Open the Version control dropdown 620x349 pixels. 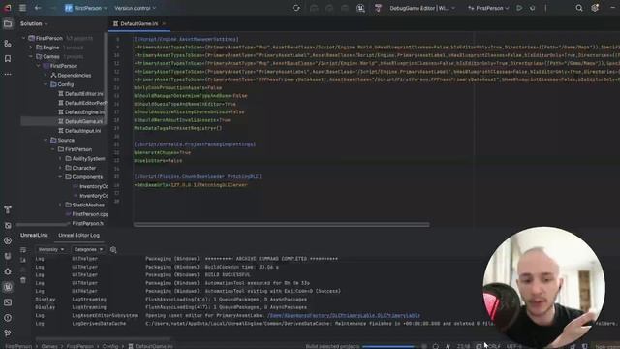click(135, 8)
